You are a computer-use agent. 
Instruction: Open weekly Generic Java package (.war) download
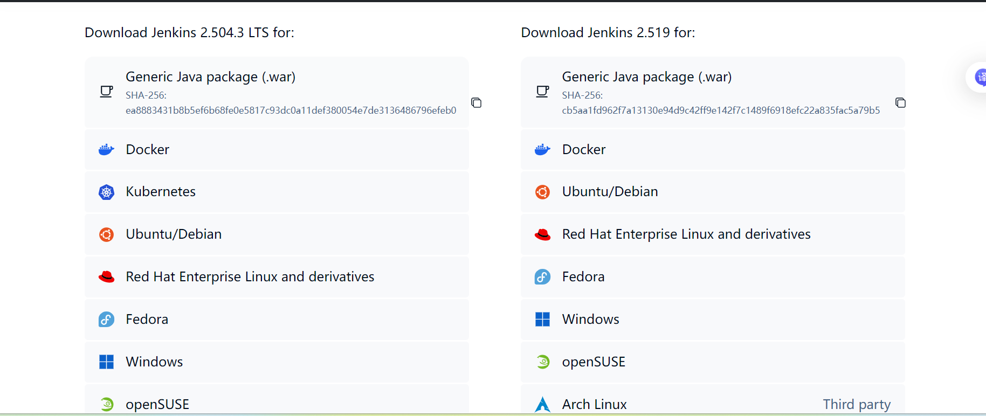tap(713, 92)
